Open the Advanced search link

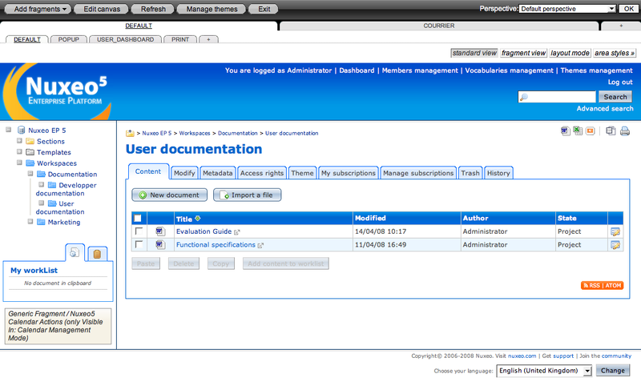tap(605, 109)
